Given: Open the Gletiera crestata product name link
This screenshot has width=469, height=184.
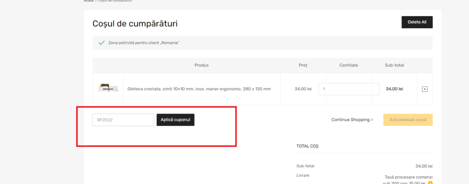Looking at the screenshot, I should 199,89.
